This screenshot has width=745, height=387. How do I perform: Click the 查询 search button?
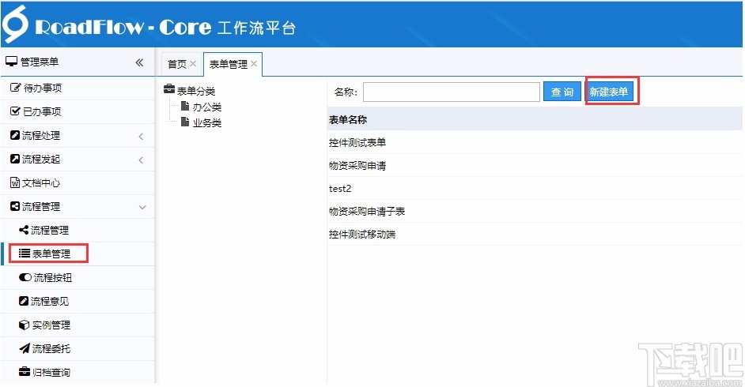click(562, 92)
